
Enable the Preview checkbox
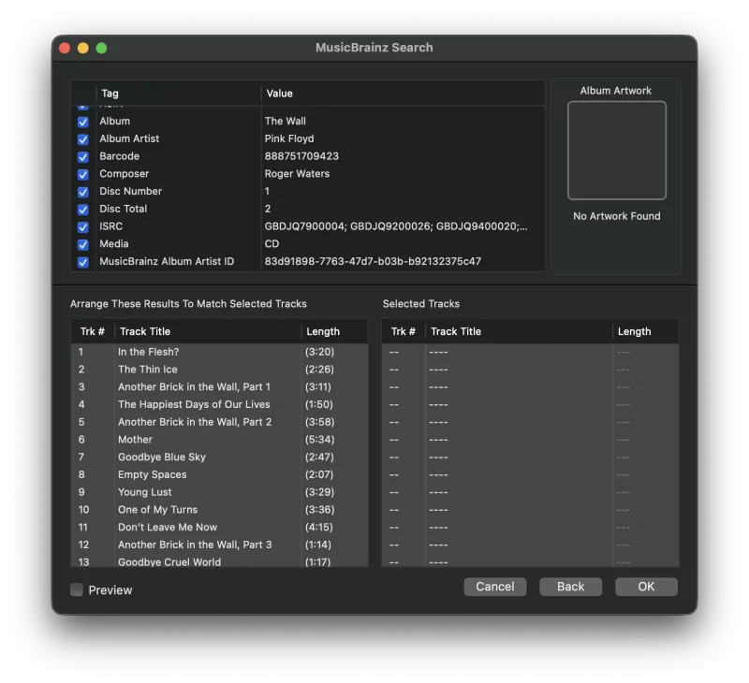click(77, 590)
